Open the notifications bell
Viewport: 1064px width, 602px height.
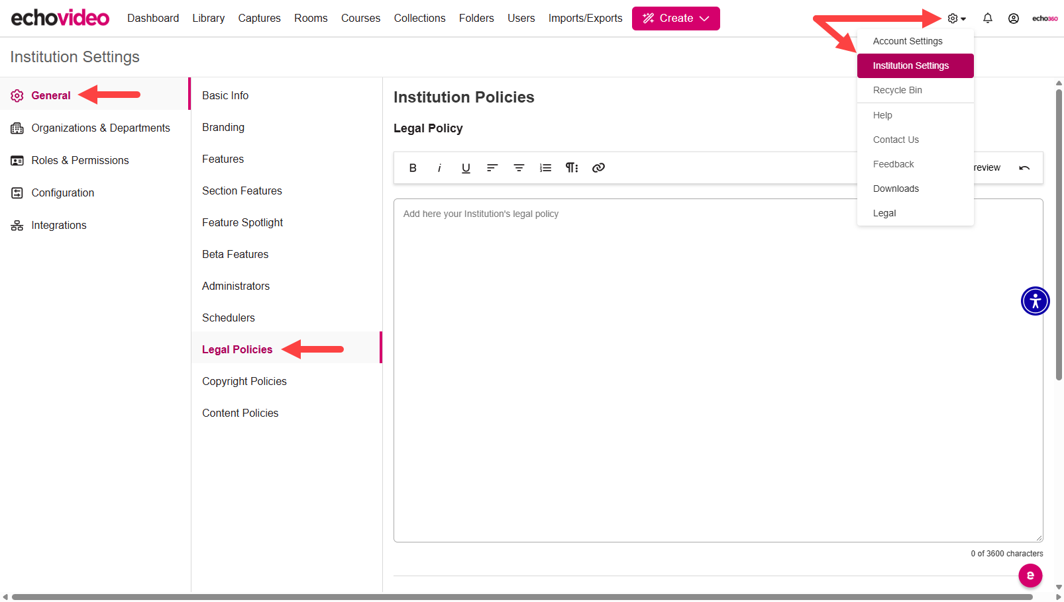point(987,19)
